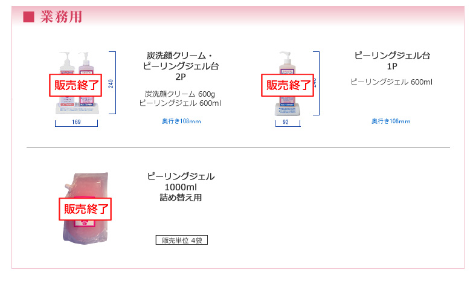
Task: Click 奥行き108mm under the 1P stand
Action: pos(391,121)
